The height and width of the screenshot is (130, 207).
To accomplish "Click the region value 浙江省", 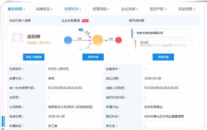I will pyautogui.click(x=53, y=126).
